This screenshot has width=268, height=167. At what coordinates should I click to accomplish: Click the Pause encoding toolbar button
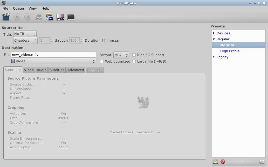(28, 17)
